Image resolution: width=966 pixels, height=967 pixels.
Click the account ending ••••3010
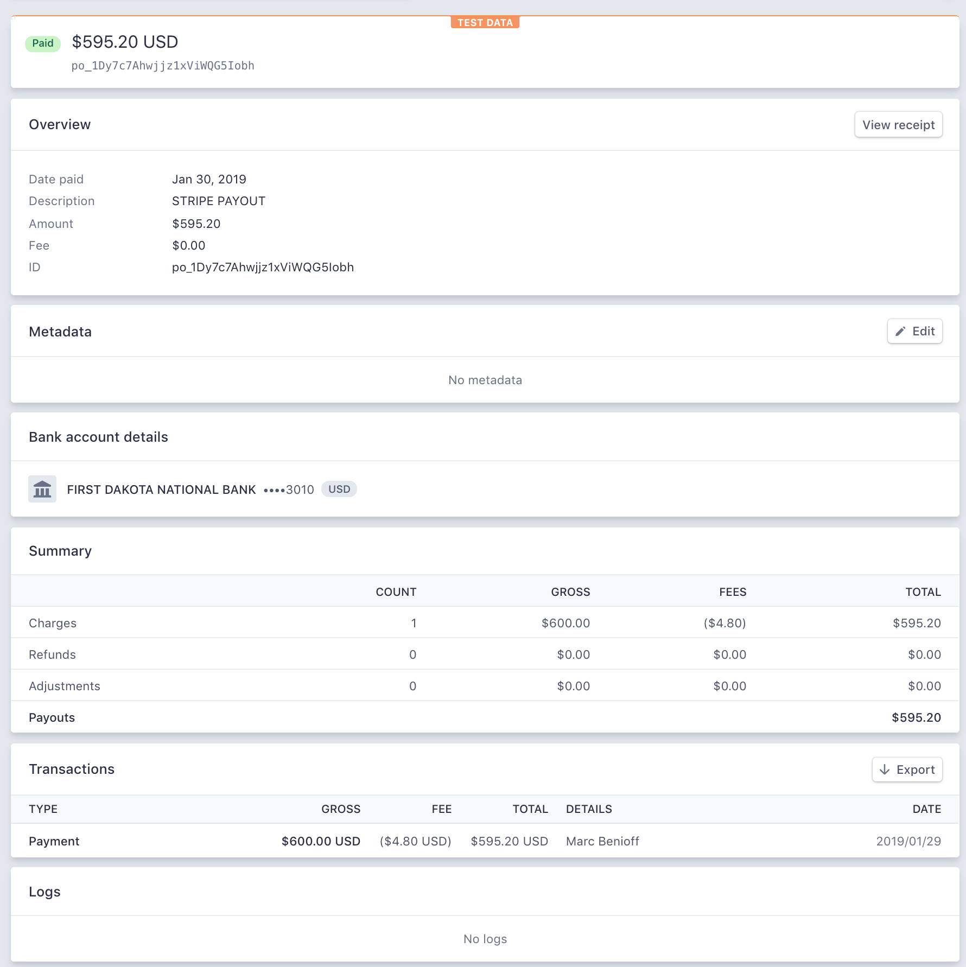(x=289, y=489)
